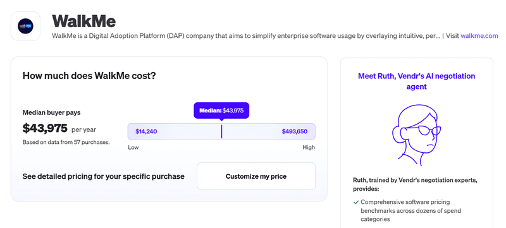Click the vertical median line in the price bar
Viewport: 506px width, 228px height.
pyautogui.click(x=221, y=131)
